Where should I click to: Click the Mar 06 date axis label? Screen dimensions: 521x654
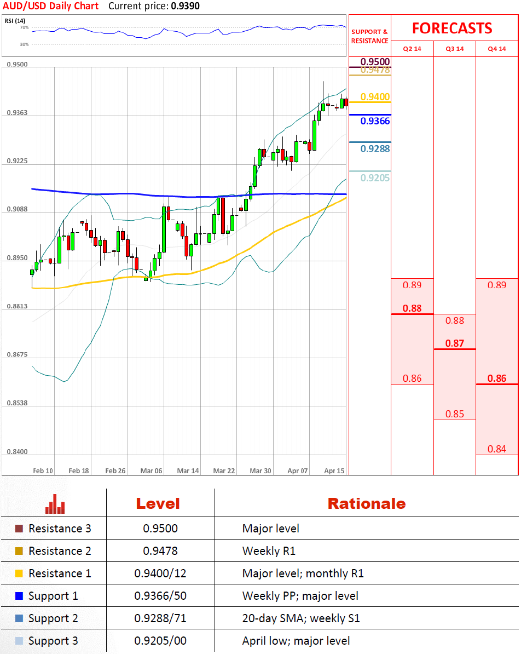151,471
